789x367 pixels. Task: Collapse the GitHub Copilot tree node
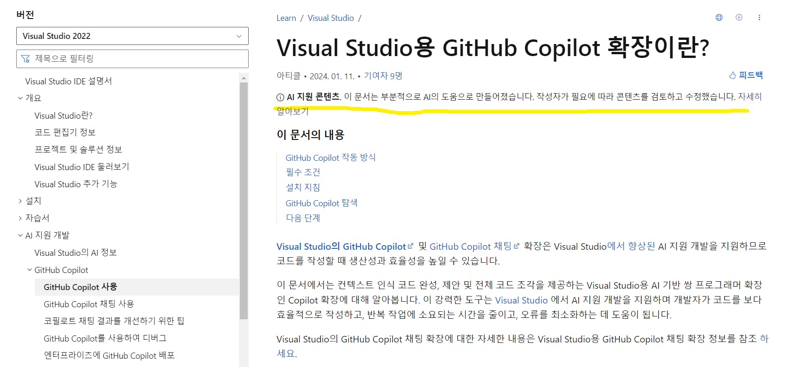[x=29, y=270]
